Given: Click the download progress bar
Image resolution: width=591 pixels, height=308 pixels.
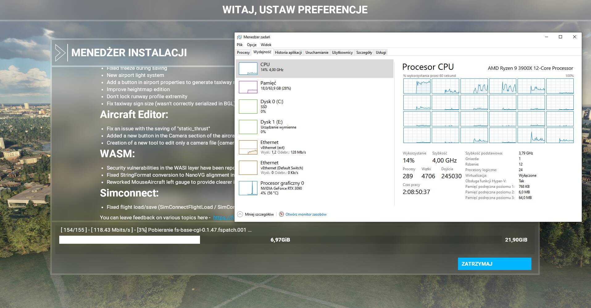Looking at the screenshot, I should coord(280,240).
